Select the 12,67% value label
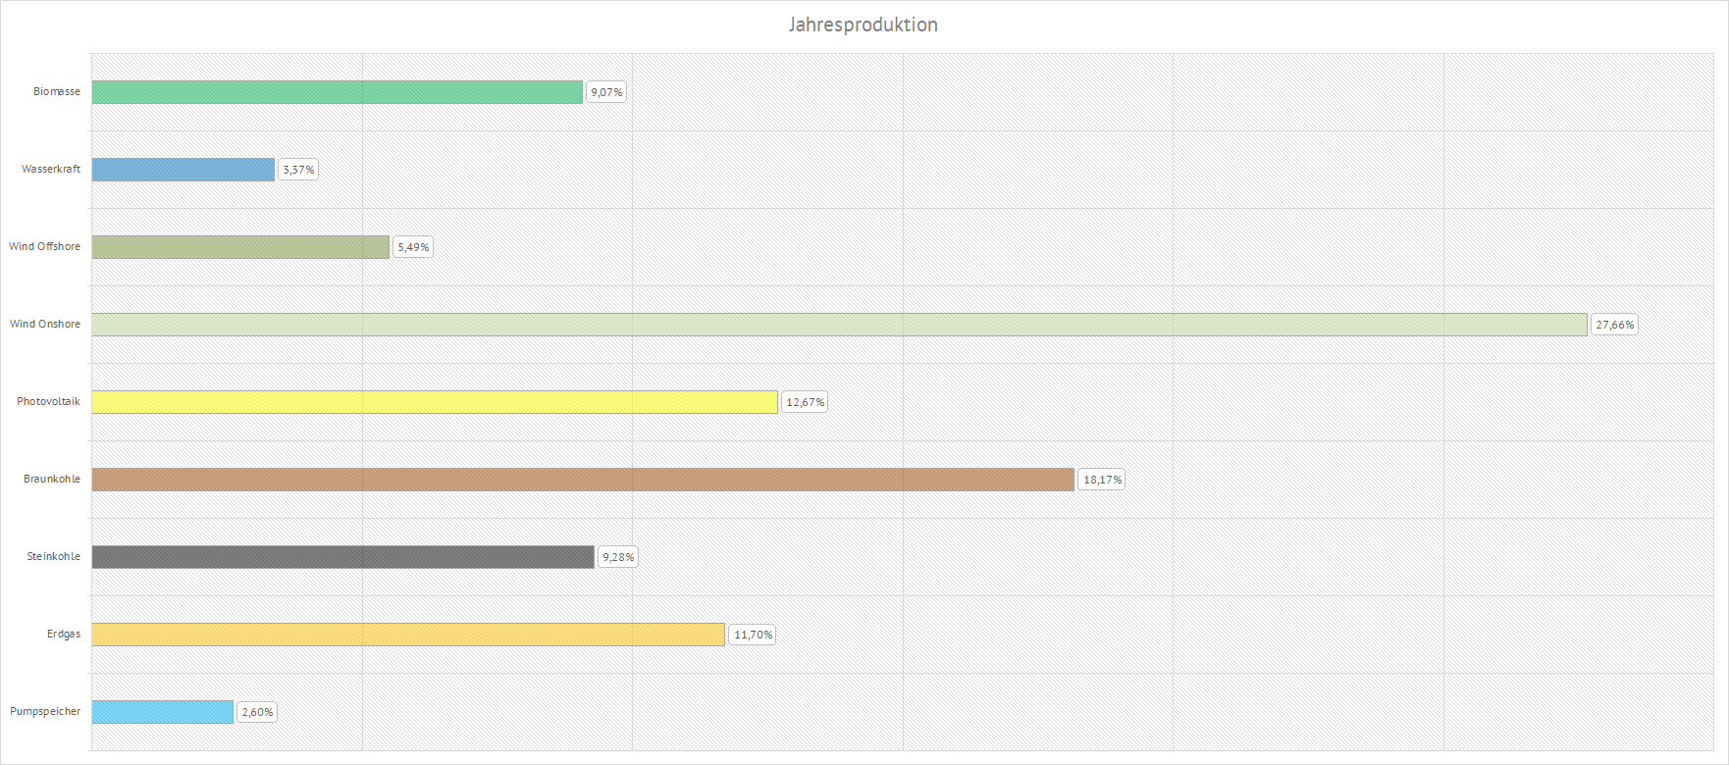 pyautogui.click(x=805, y=402)
